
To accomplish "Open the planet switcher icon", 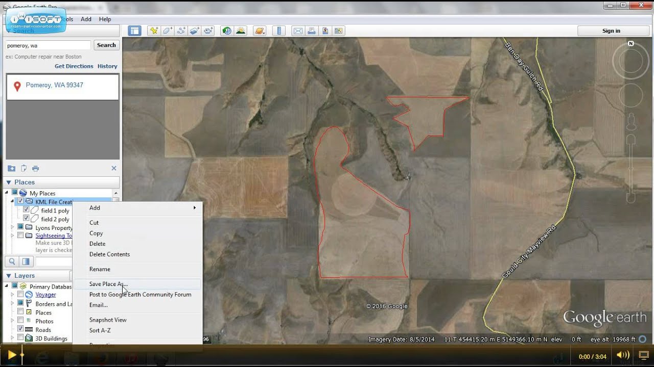I will (x=260, y=31).
